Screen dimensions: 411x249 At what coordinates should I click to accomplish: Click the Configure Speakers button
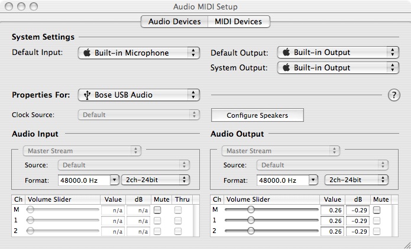[257, 115]
